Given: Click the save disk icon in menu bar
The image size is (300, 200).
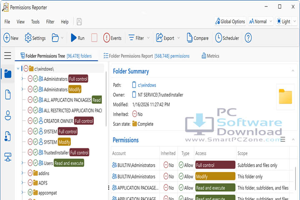Looking at the screenshot, I should tap(79, 22).
